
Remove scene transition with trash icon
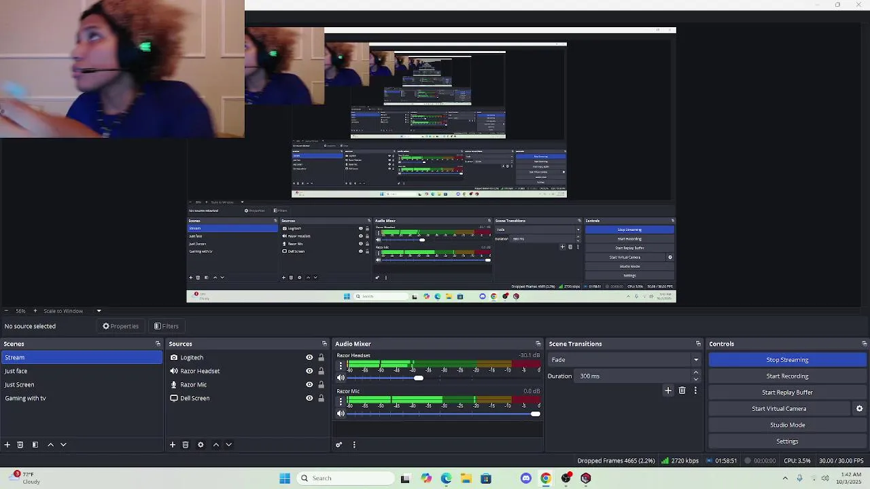[x=682, y=391]
